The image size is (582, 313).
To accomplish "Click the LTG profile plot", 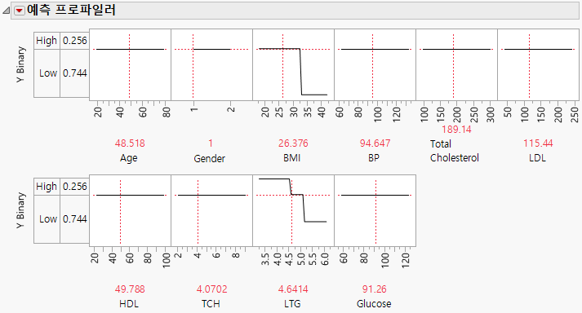I will (293, 210).
